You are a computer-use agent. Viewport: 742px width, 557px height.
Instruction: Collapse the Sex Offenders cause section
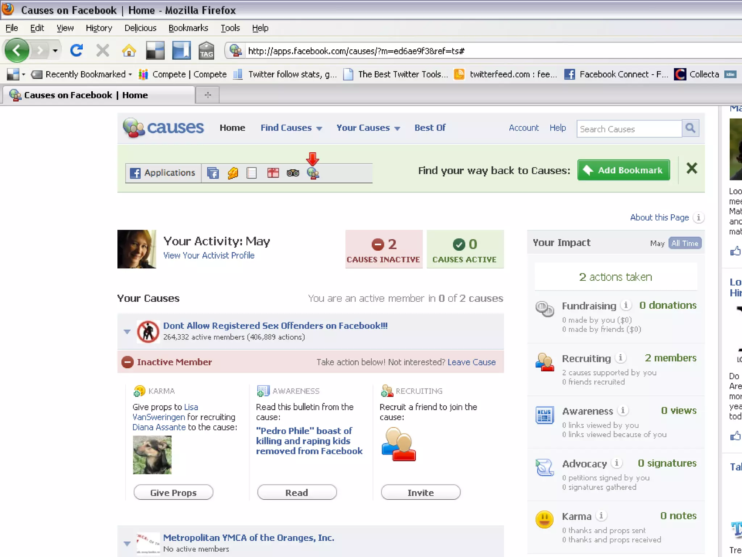coord(127,331)
